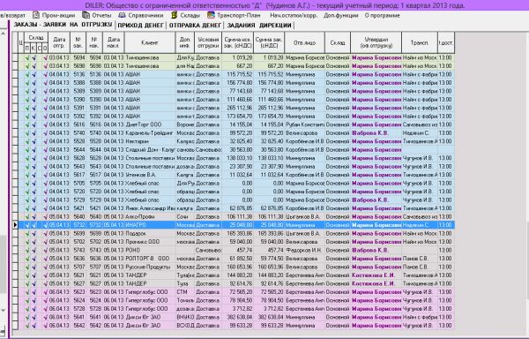Click the Условия отгрузки column header
Viewport: 529px width, 339px height.
pyautogui.click(x=208, y=42)
